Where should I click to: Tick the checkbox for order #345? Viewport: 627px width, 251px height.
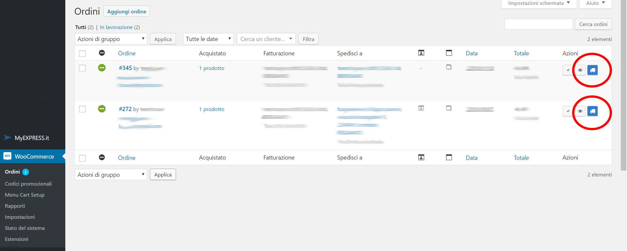click(82, 68)
